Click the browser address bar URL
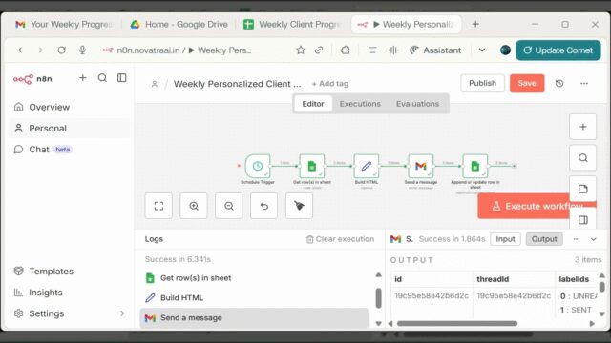 pos(184,50)
